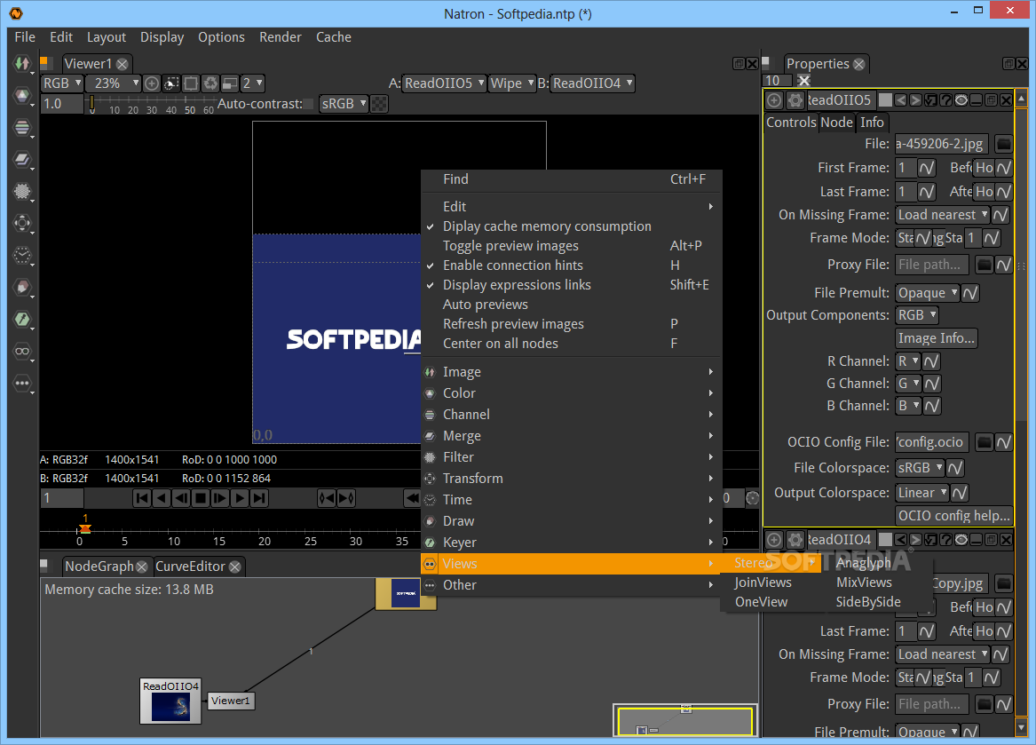Open the Views nodes toolbar button
The height and width of the screenshot is (745, 1036).
pyautogui.click(x=22, y=351)
